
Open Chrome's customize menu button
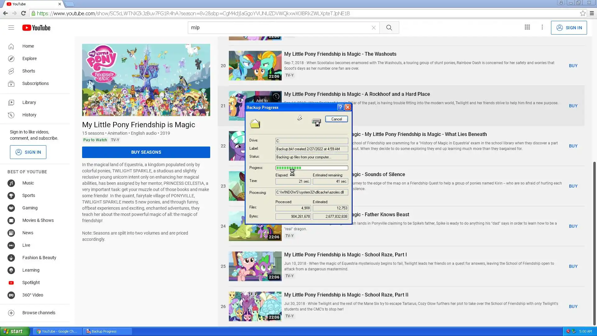592,13
